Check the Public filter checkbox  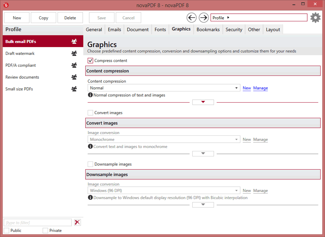pyautogui.click(x=6, y=230)
